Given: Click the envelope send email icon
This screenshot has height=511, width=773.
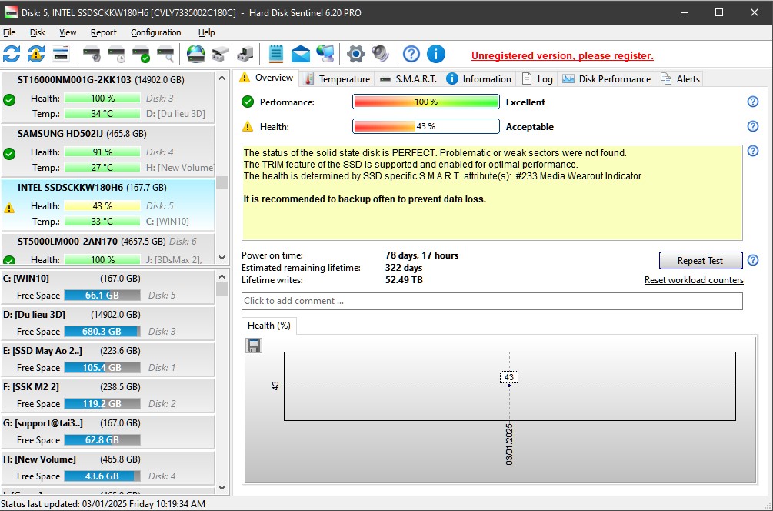Looking at the screenshot, I should point(301,54).
